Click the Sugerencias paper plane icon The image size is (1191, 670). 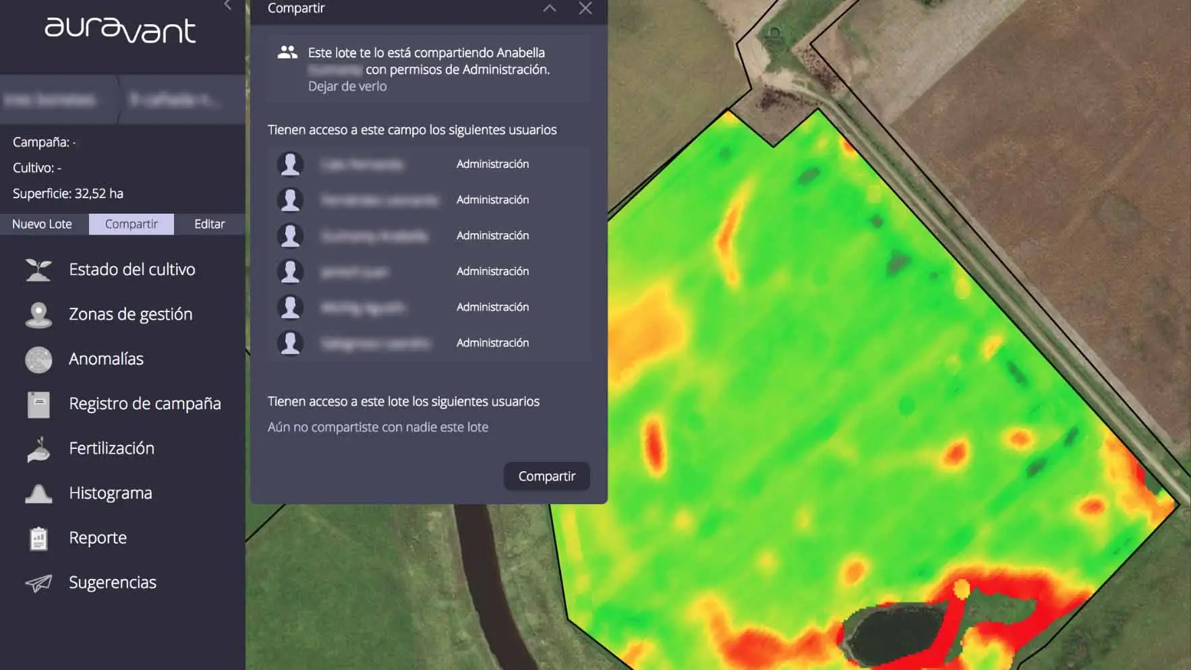(x=38, y=583)
